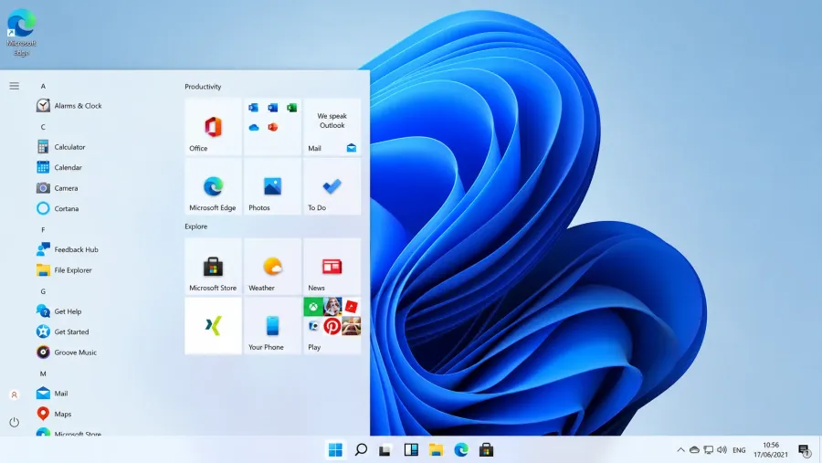Image resolution: width=822 pixels, height=463 pixels.
Task: Click the OneDrive cloud tray icon
Action: click(694, 450)
